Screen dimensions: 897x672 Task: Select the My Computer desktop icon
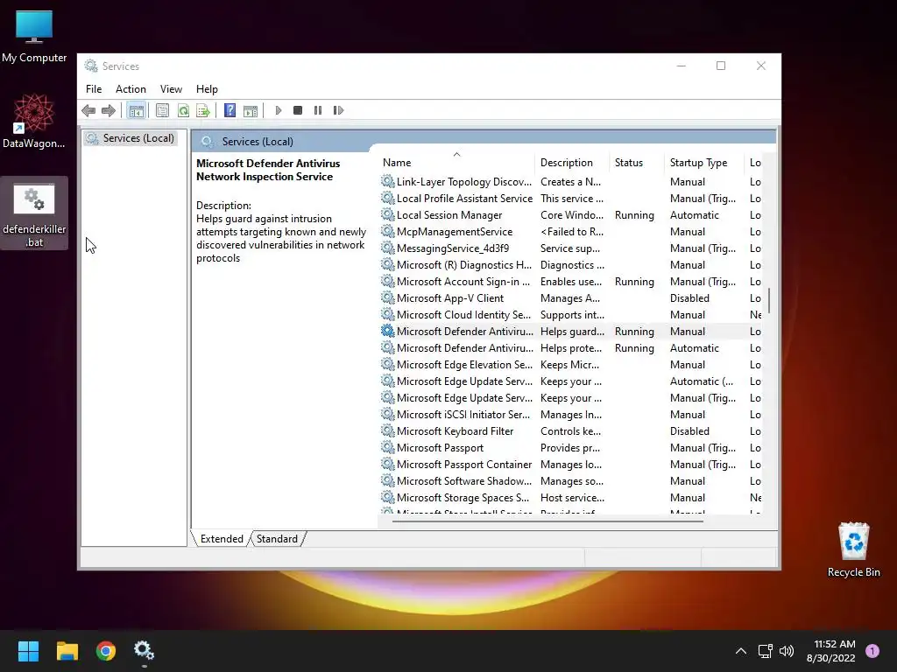click(34, 36)
